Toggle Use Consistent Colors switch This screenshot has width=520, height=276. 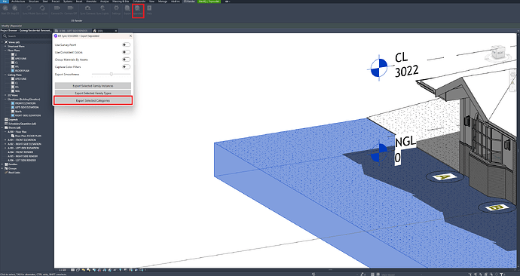point(126,52)
